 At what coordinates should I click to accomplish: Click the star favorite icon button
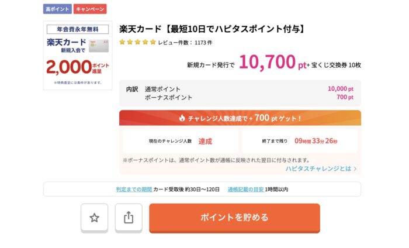[94, 218]
